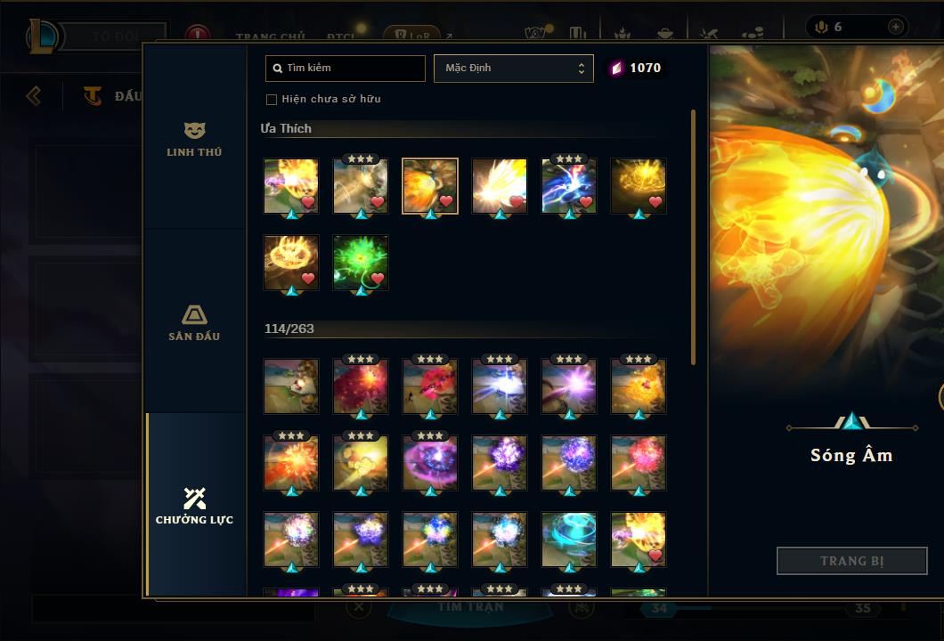Open the Linh Thú cat icon tab

coord(194,130)
